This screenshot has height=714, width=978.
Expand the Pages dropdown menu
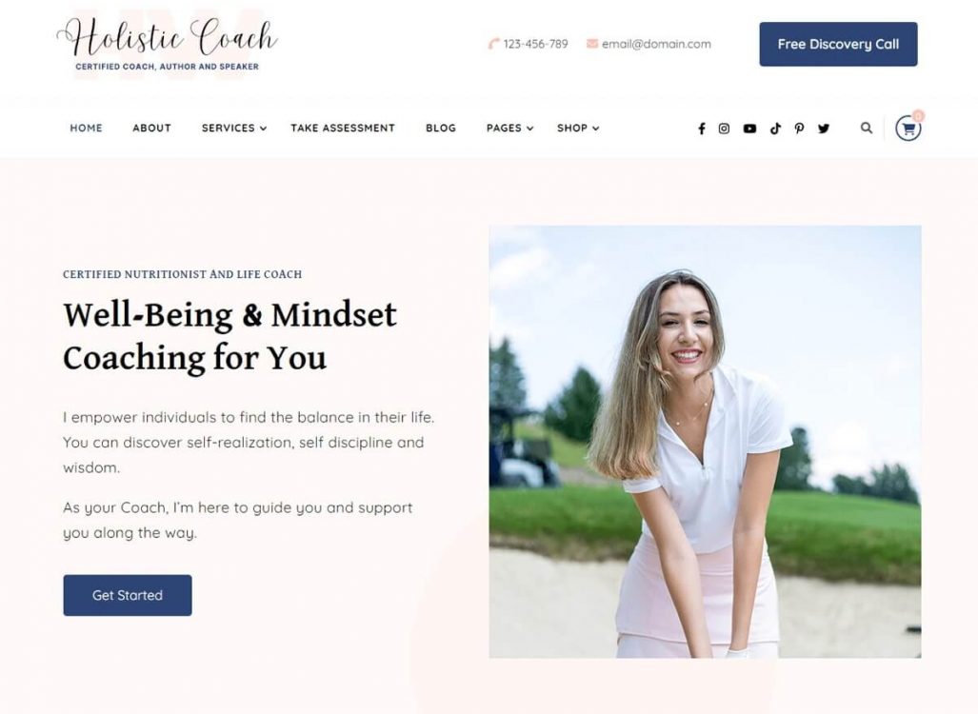pos(509,128)
